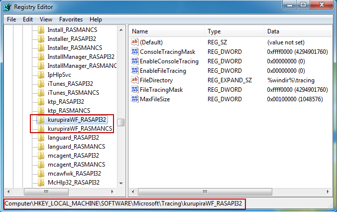Viewport: 337px width, 212px height.
Task: Select the kurupiraWF_RASMANCS key name
Action: point(80,129)
